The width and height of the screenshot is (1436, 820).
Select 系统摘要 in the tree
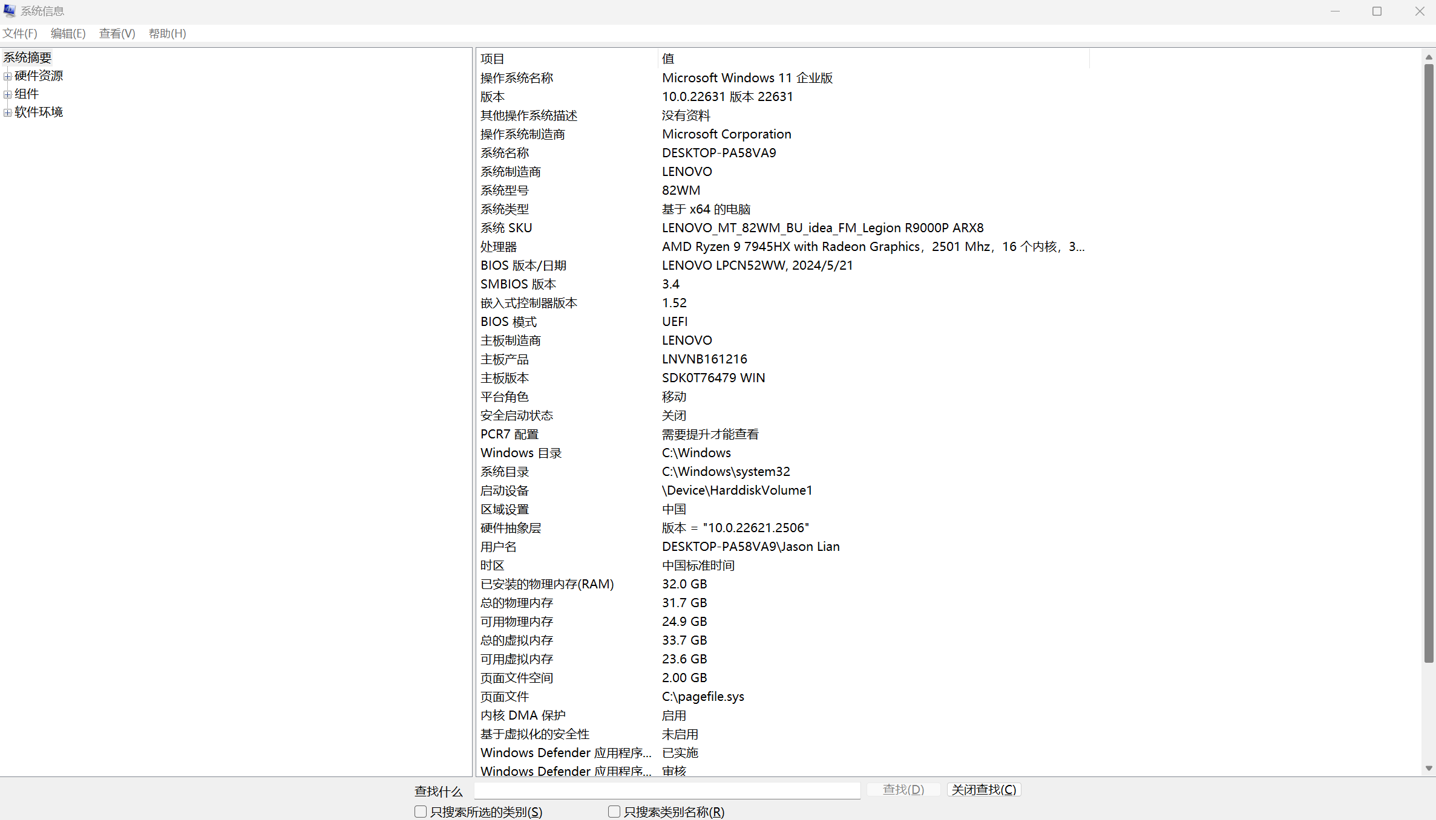coord(27,57)
